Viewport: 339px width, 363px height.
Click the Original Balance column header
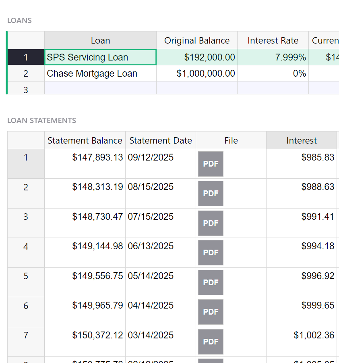pos(197,40)
